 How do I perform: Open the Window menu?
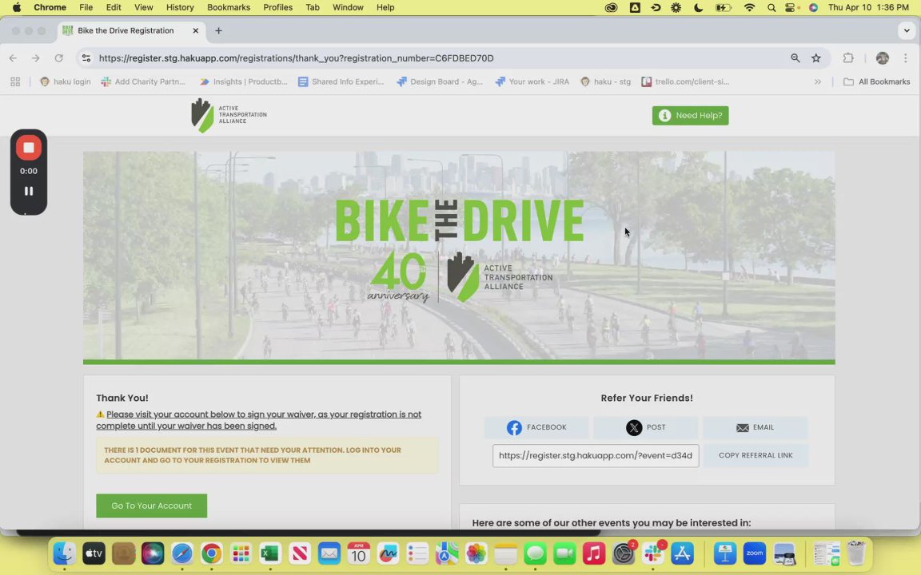tap(348, 8)
